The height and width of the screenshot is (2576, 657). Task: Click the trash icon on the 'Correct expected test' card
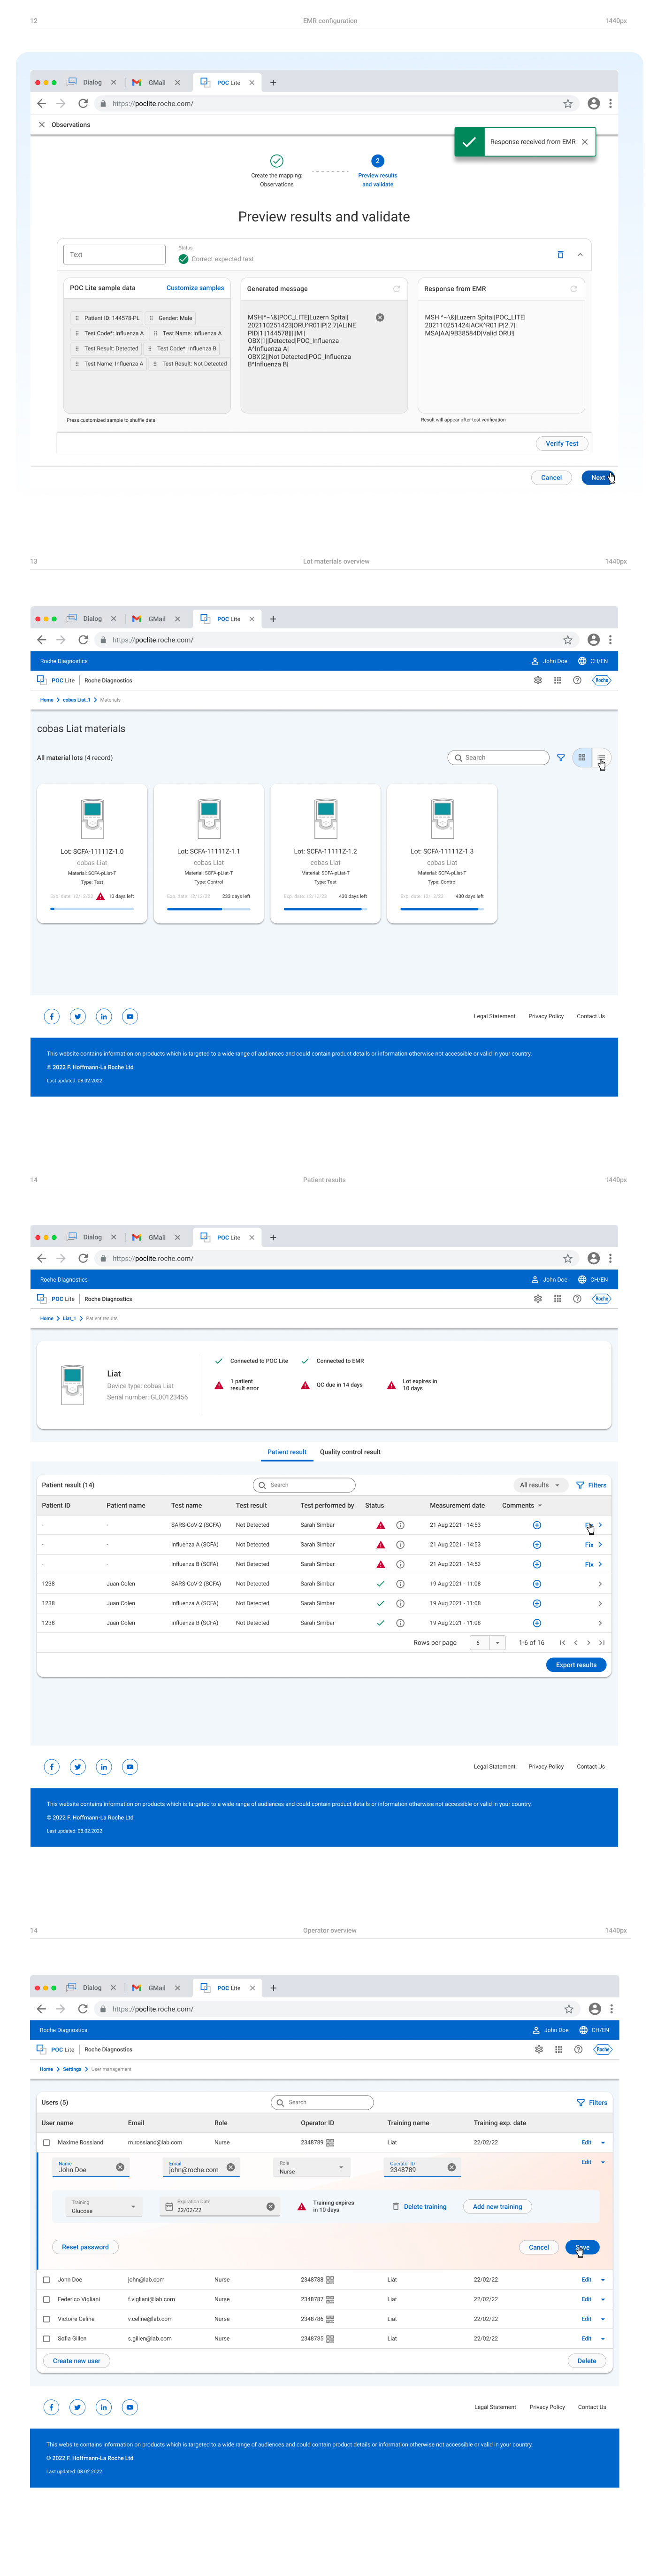(560, 254)
